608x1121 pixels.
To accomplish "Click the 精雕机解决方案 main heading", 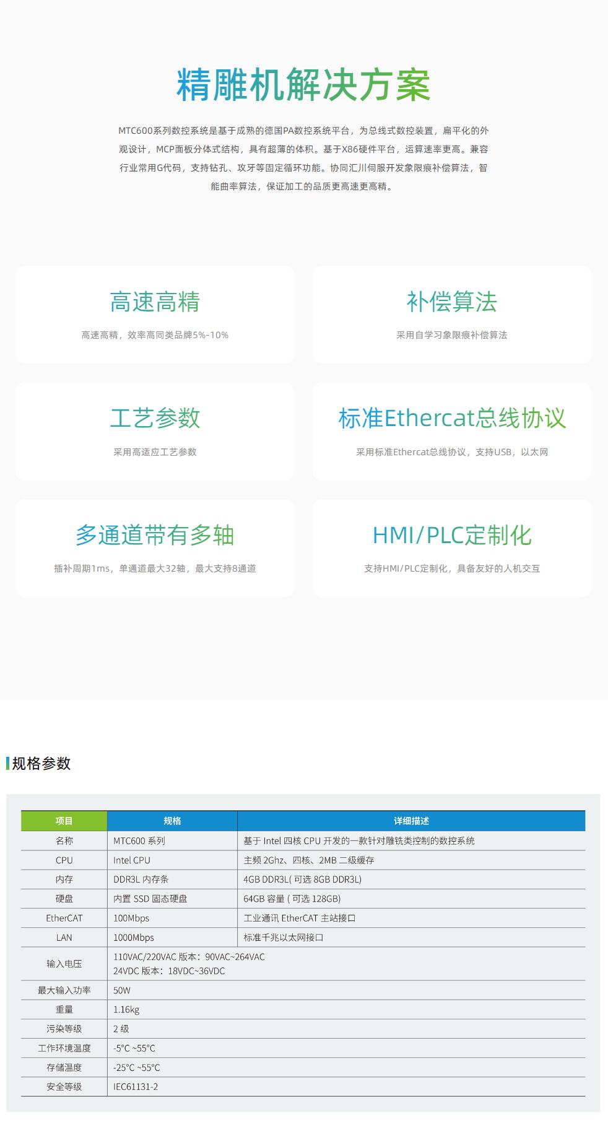I will coord(303,85).
